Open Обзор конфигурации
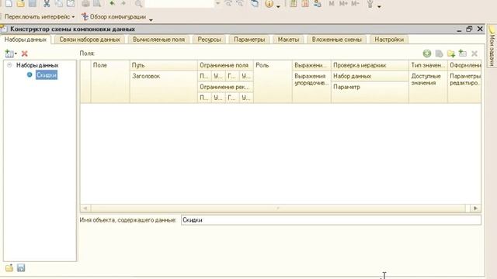The image size is (497, 279). pos(114,17)
